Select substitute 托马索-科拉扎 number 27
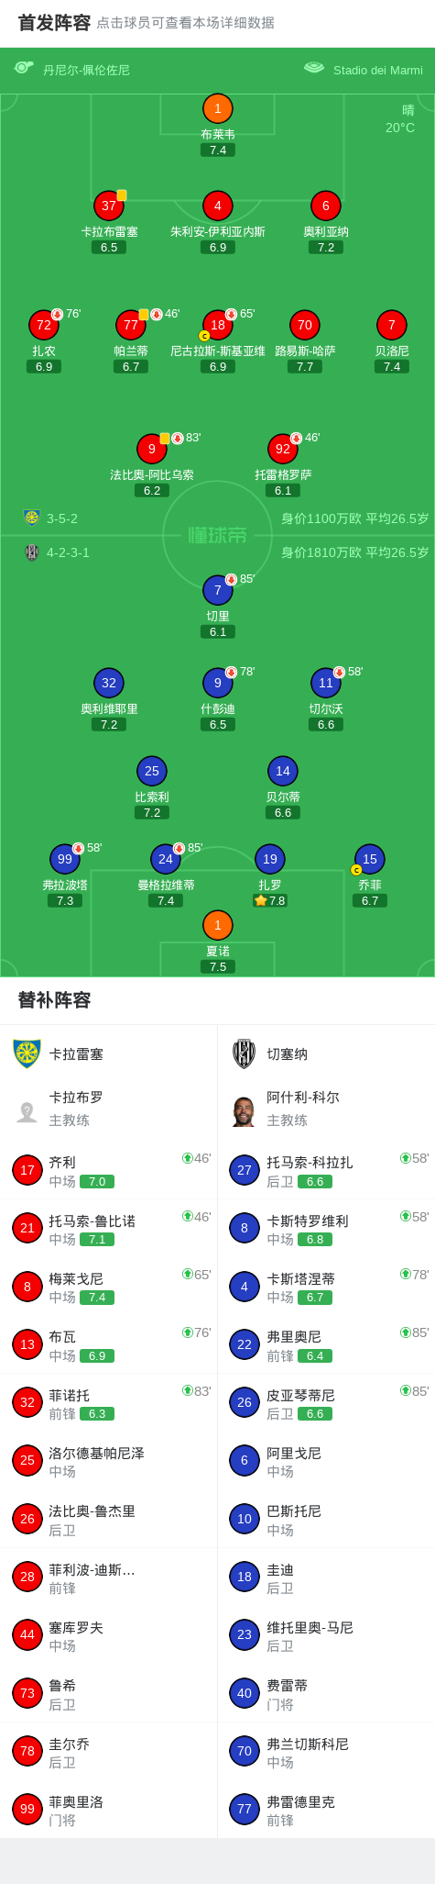The image size is (435, 1884). 326,1170
